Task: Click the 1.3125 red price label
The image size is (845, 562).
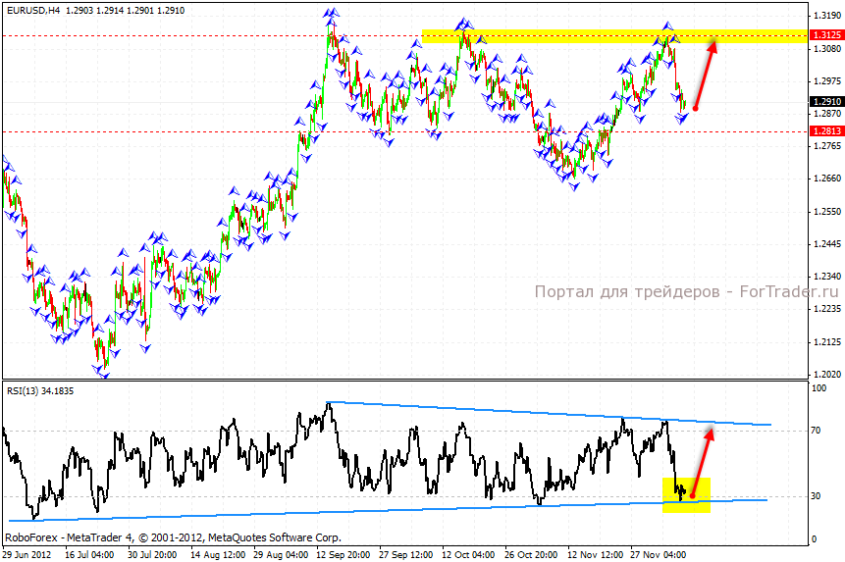Action: [x=823, y=35]
